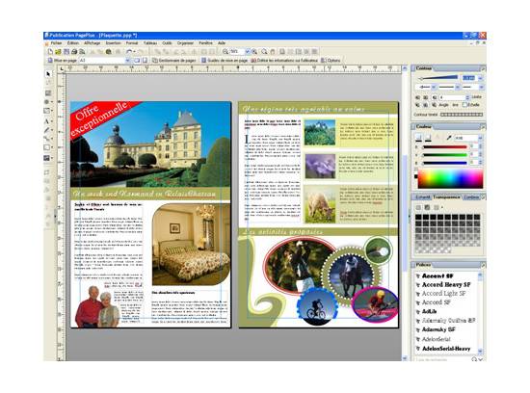Image resolution: width=530 pixels, height=393 pixels.
Task: Click the zoom out magnifier icon
Action: (x=225, y=52)
